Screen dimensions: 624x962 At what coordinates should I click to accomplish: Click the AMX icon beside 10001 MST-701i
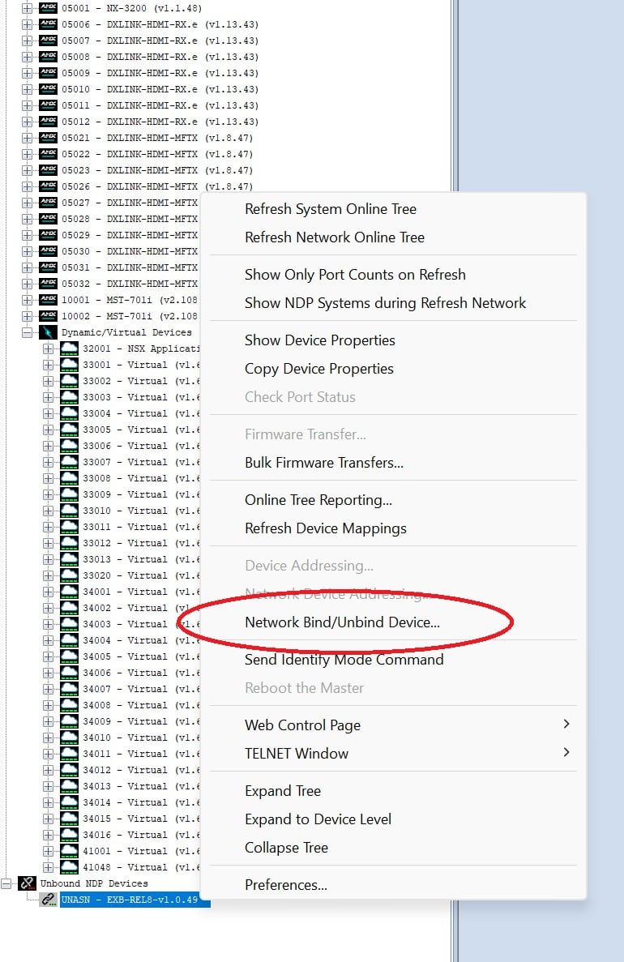(48, 300)
